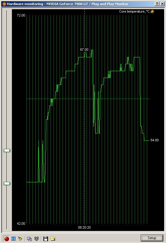The height and width of the screenshot is (243, 166).
Task: Click the 42.00 minimum axis label
Action: tap(21, 223)
